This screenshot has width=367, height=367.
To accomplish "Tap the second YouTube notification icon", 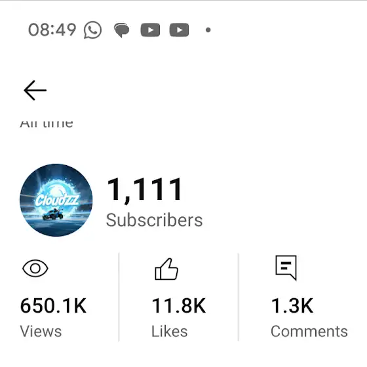I will coord(179,30).
